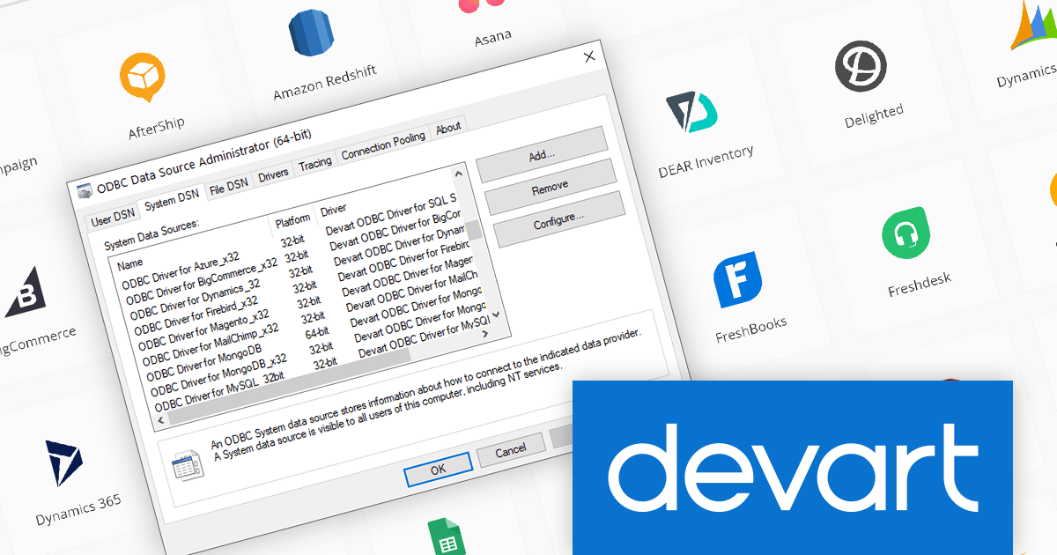Click the list's scroll down arrow

495,314
